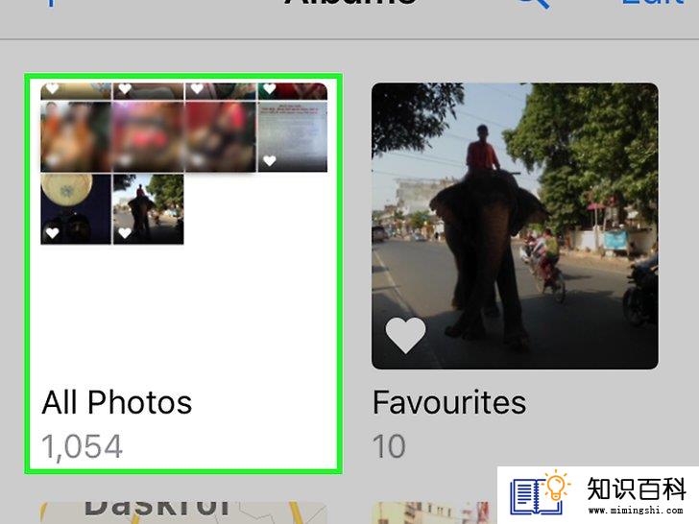Tap the search magnifier icon

tap(533, 4)
